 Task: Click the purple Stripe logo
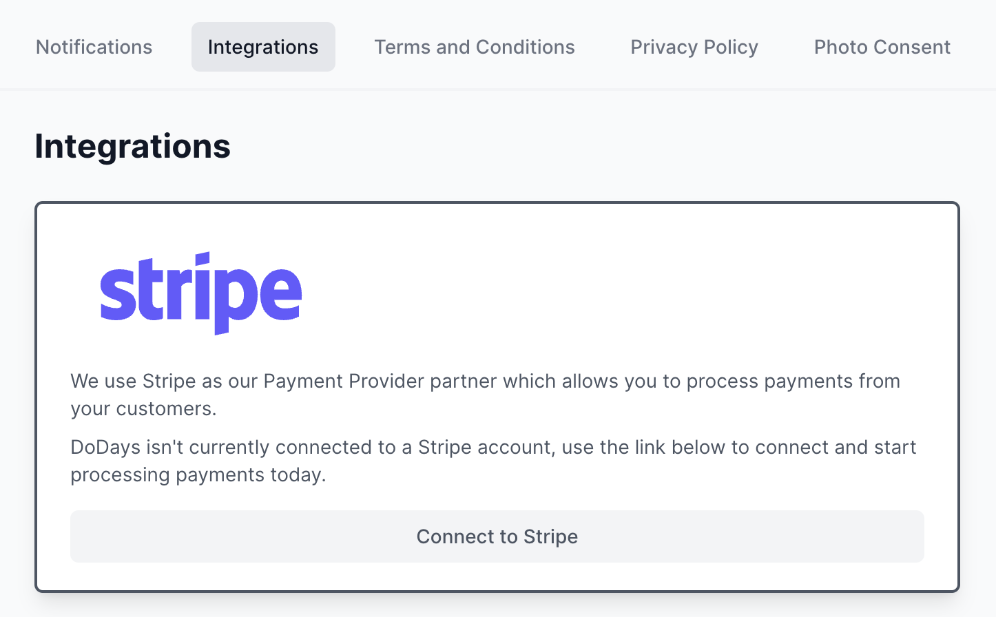[200, 293]
